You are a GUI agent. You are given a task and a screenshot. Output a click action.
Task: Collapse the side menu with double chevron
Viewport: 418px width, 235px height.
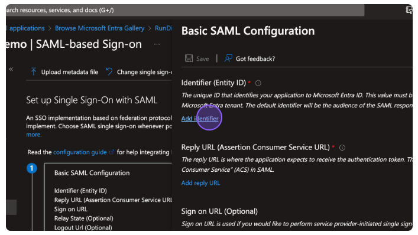(11, 69)
